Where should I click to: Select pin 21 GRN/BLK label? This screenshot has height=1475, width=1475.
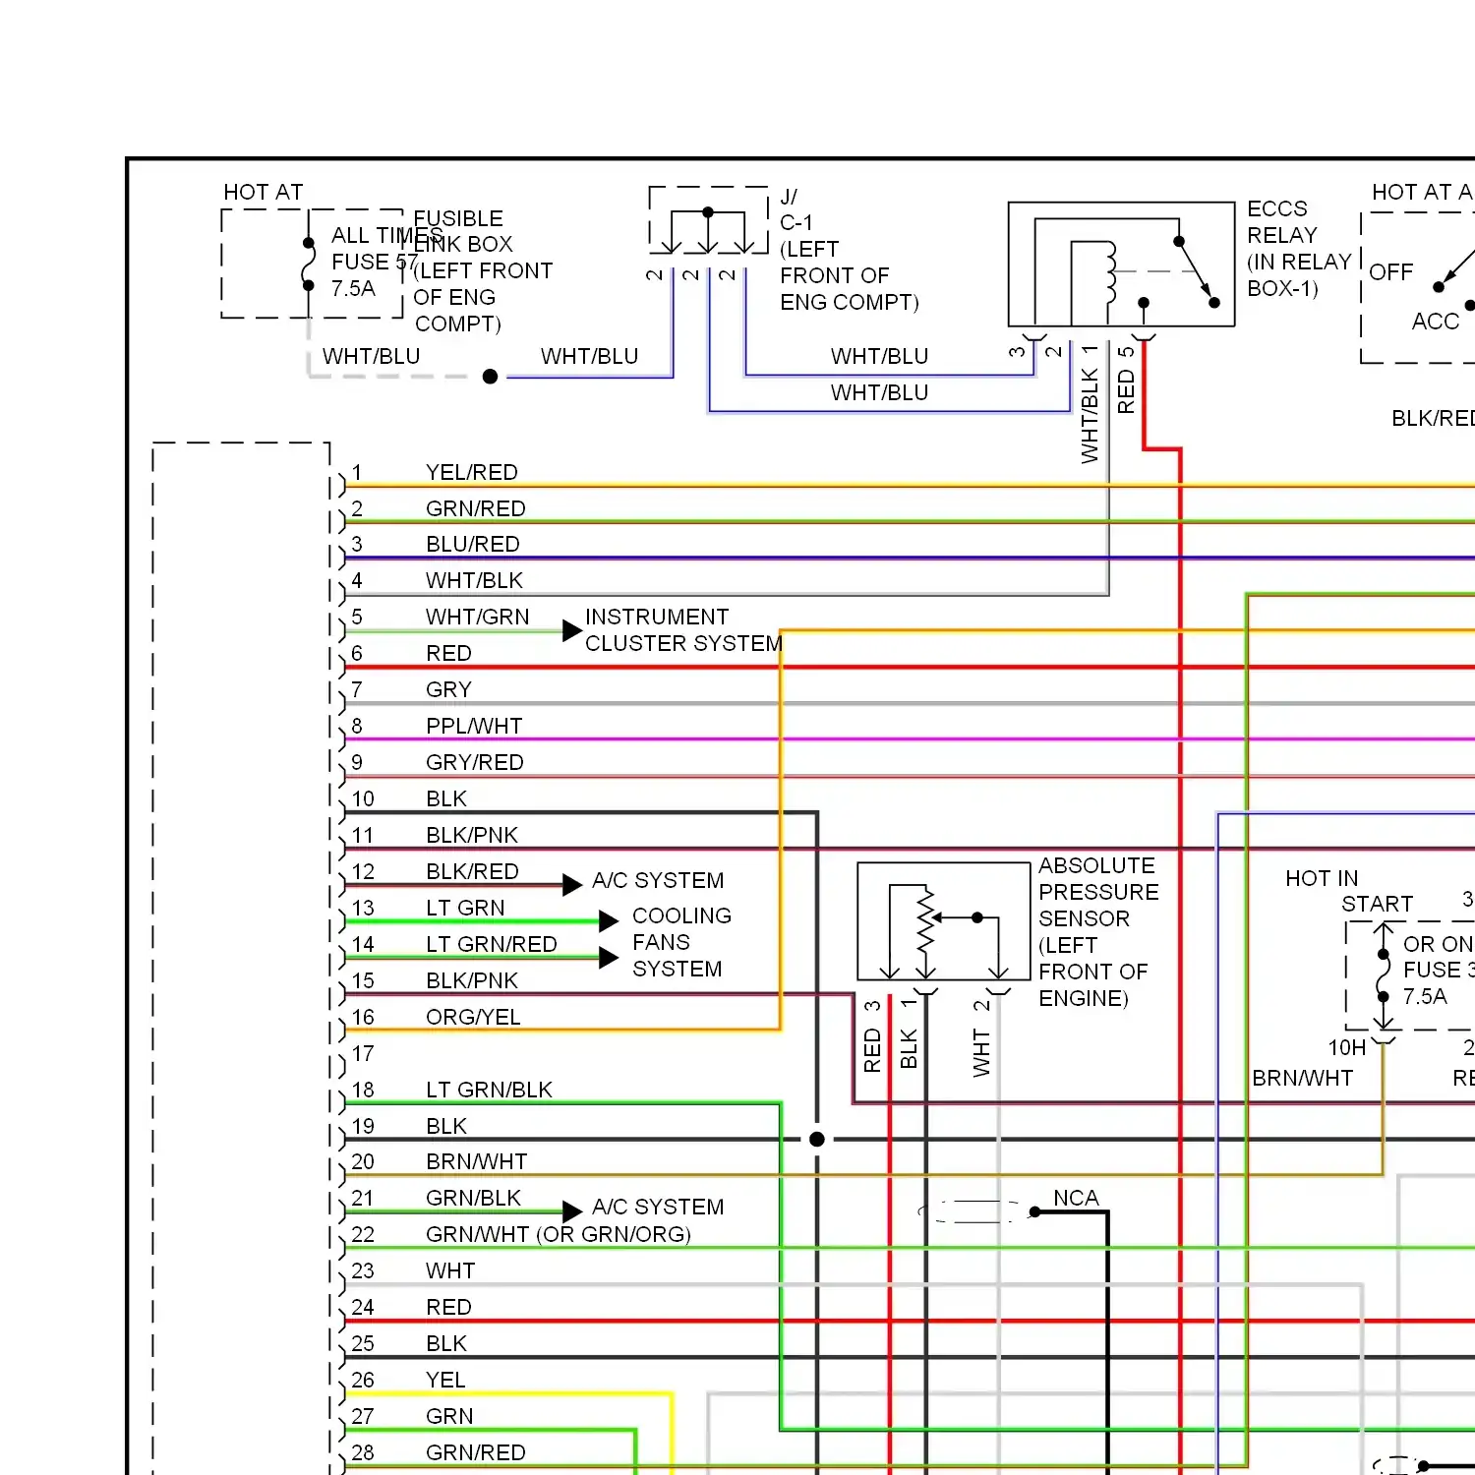473,1198
